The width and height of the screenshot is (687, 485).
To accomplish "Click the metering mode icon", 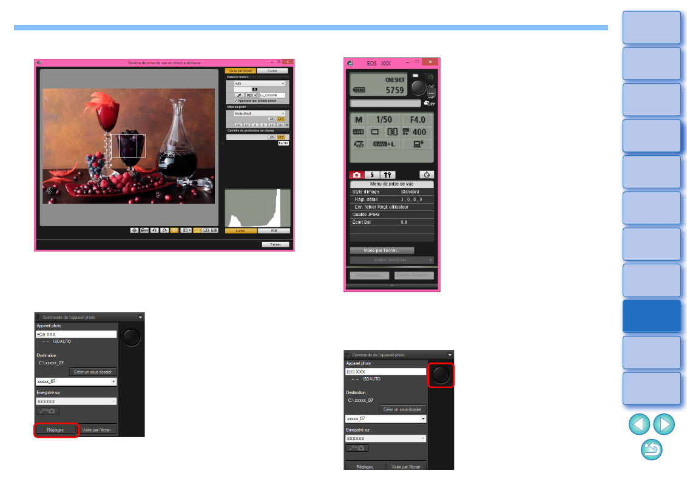I will tap(392, 132).
